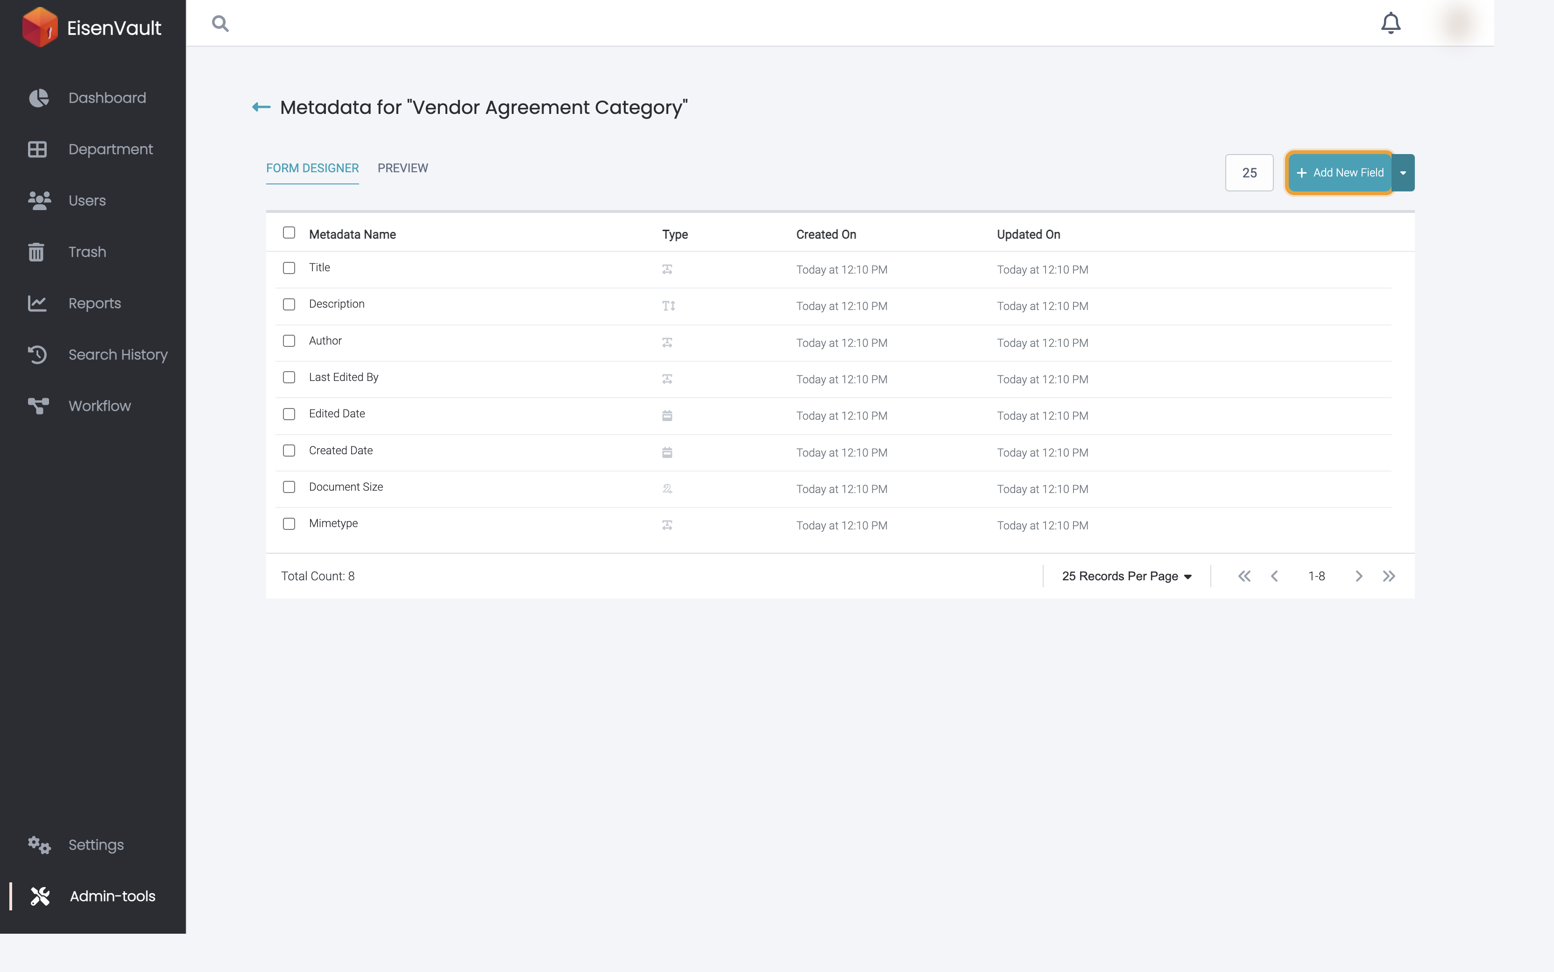Screen dimensions: 1554x972
Task: Check the Author row checkbox
Action: (x=289, y=341)
